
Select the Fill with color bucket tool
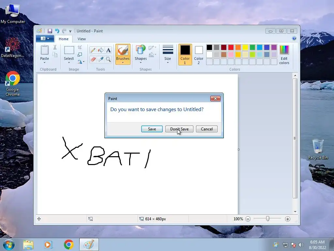point(101,50)
